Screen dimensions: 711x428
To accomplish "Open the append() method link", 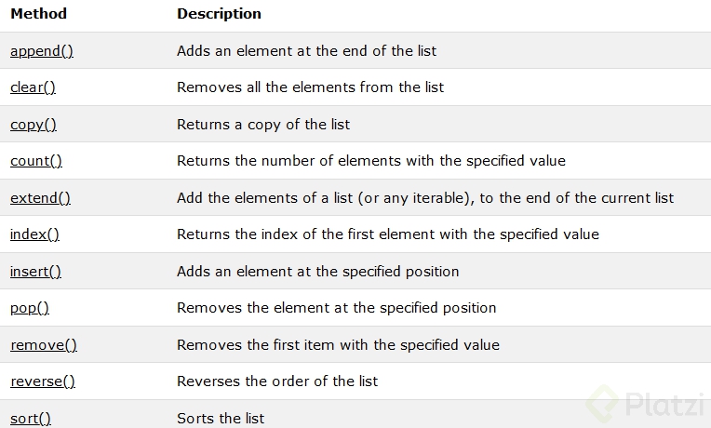I will (x=42, y=51).
